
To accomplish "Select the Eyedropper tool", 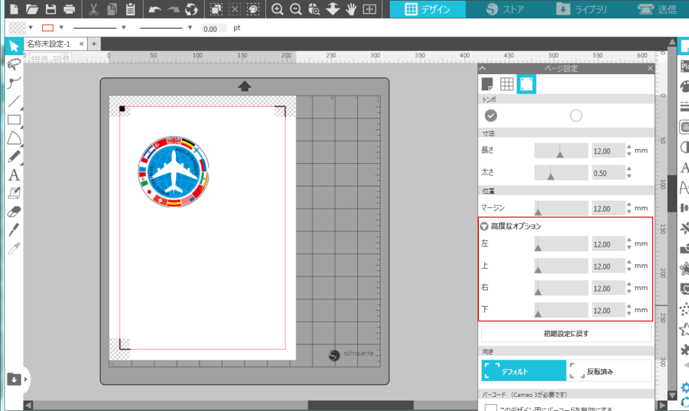I will [14, 248].
